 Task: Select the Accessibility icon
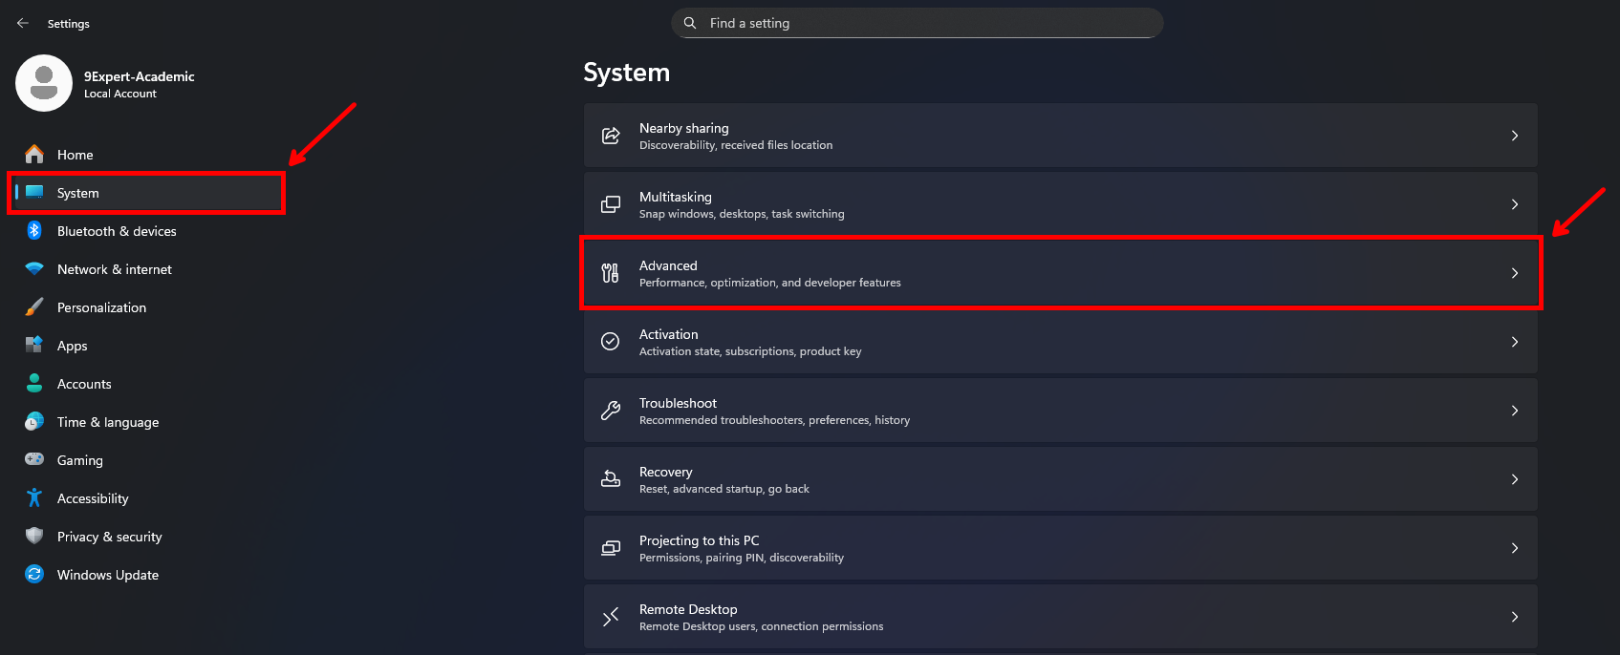33,498
